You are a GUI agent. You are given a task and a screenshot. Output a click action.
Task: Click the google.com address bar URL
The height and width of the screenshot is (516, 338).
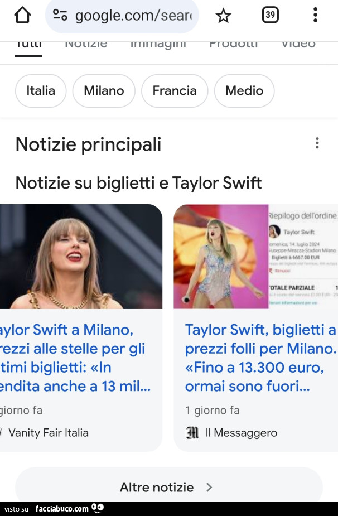(x=134, y=16)
